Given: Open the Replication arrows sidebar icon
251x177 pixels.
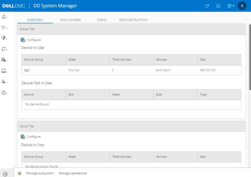Looking at the screenshot, I should tap(4, 49).
